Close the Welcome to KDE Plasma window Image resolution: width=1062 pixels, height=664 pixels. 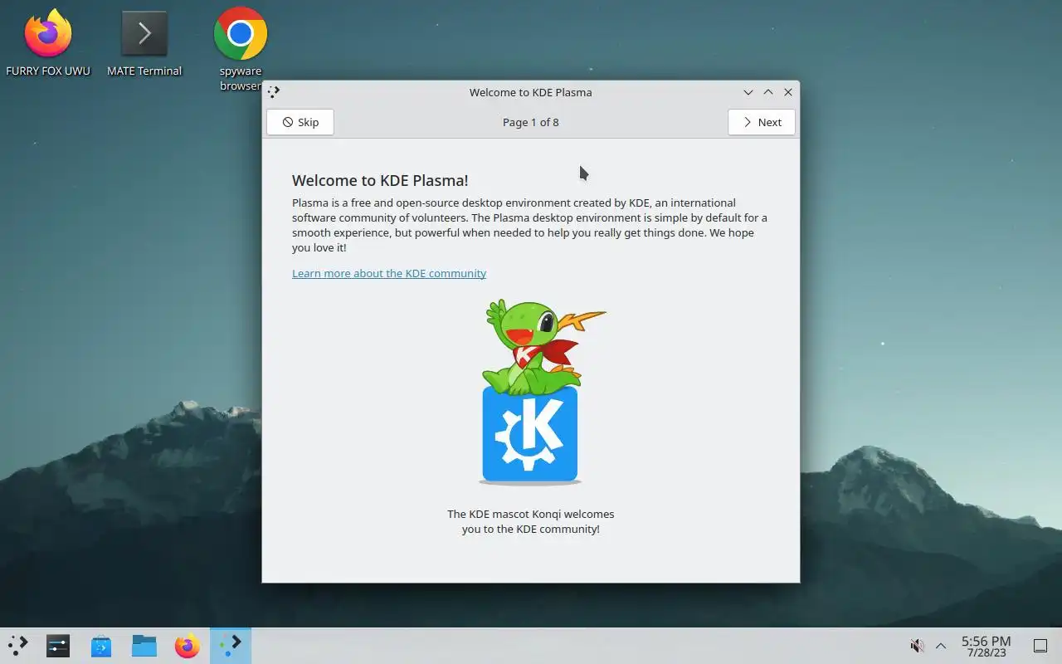[788, 92]
